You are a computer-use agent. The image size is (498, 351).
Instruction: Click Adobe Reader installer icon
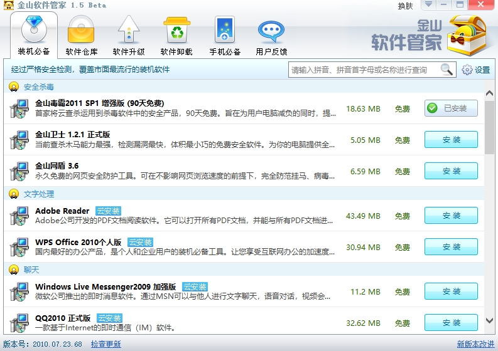[19, 216]
